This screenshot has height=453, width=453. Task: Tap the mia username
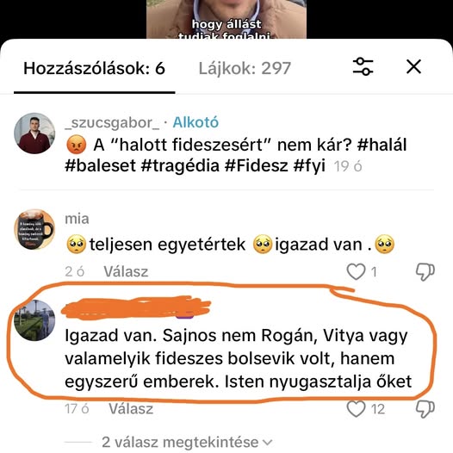pyautogui.click(x=77, y=219)
